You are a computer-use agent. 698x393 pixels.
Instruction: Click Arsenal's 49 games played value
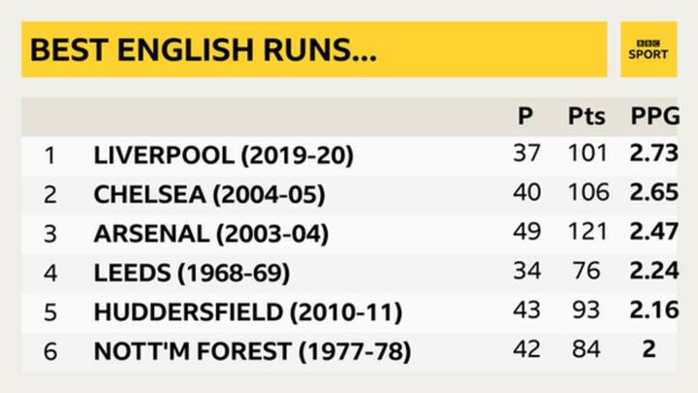(526, 233)
